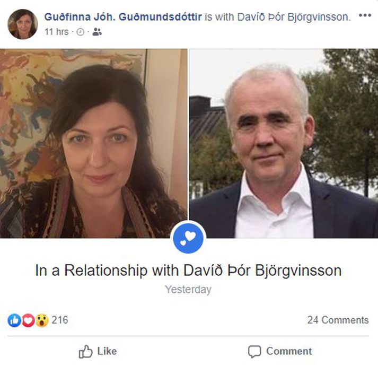Open the three-dot post options menu
The image size is (378, 366).
(365, 15)
